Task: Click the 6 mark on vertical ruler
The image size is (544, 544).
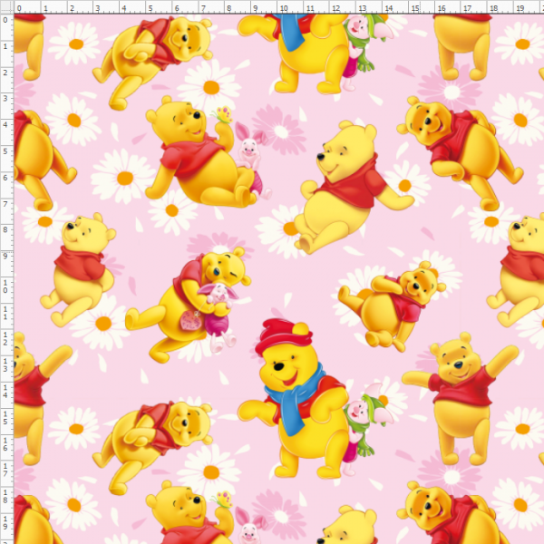Action: click(x=5, y=178)
